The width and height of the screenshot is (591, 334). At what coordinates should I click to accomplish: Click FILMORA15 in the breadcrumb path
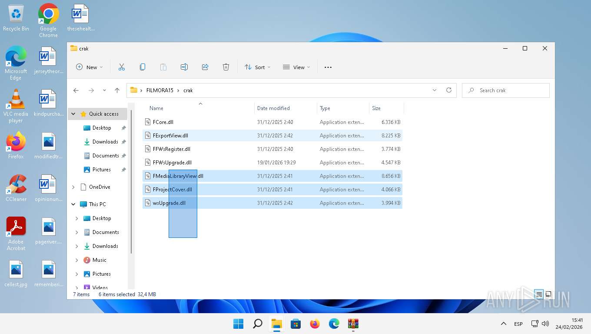coord(159,90)
